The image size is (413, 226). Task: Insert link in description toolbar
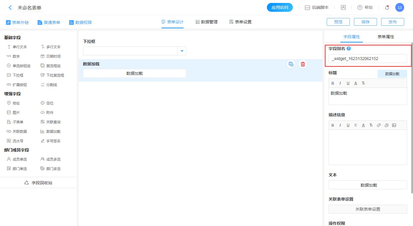coord(379,125)
